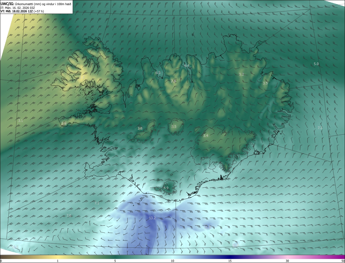Click the 7.0 value label
This screenshot has width=345, height=263.
click(69, 216)
